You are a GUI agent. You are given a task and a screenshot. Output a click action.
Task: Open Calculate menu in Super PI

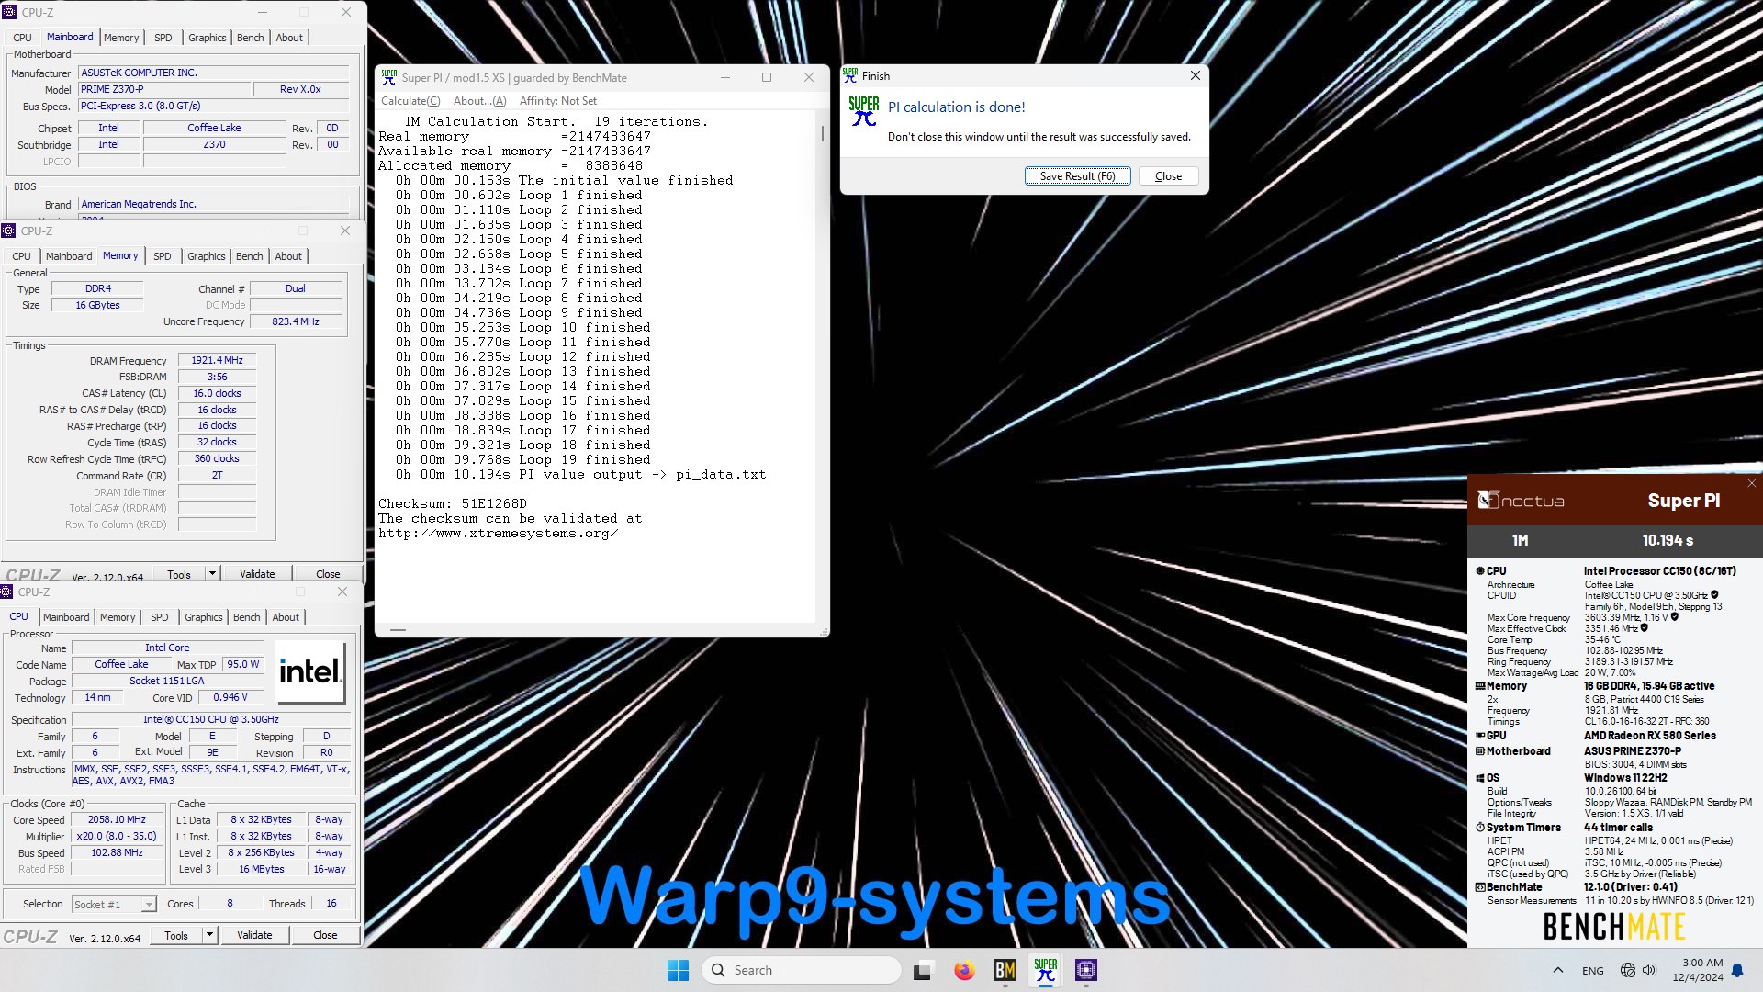click(x=410, y=101)
